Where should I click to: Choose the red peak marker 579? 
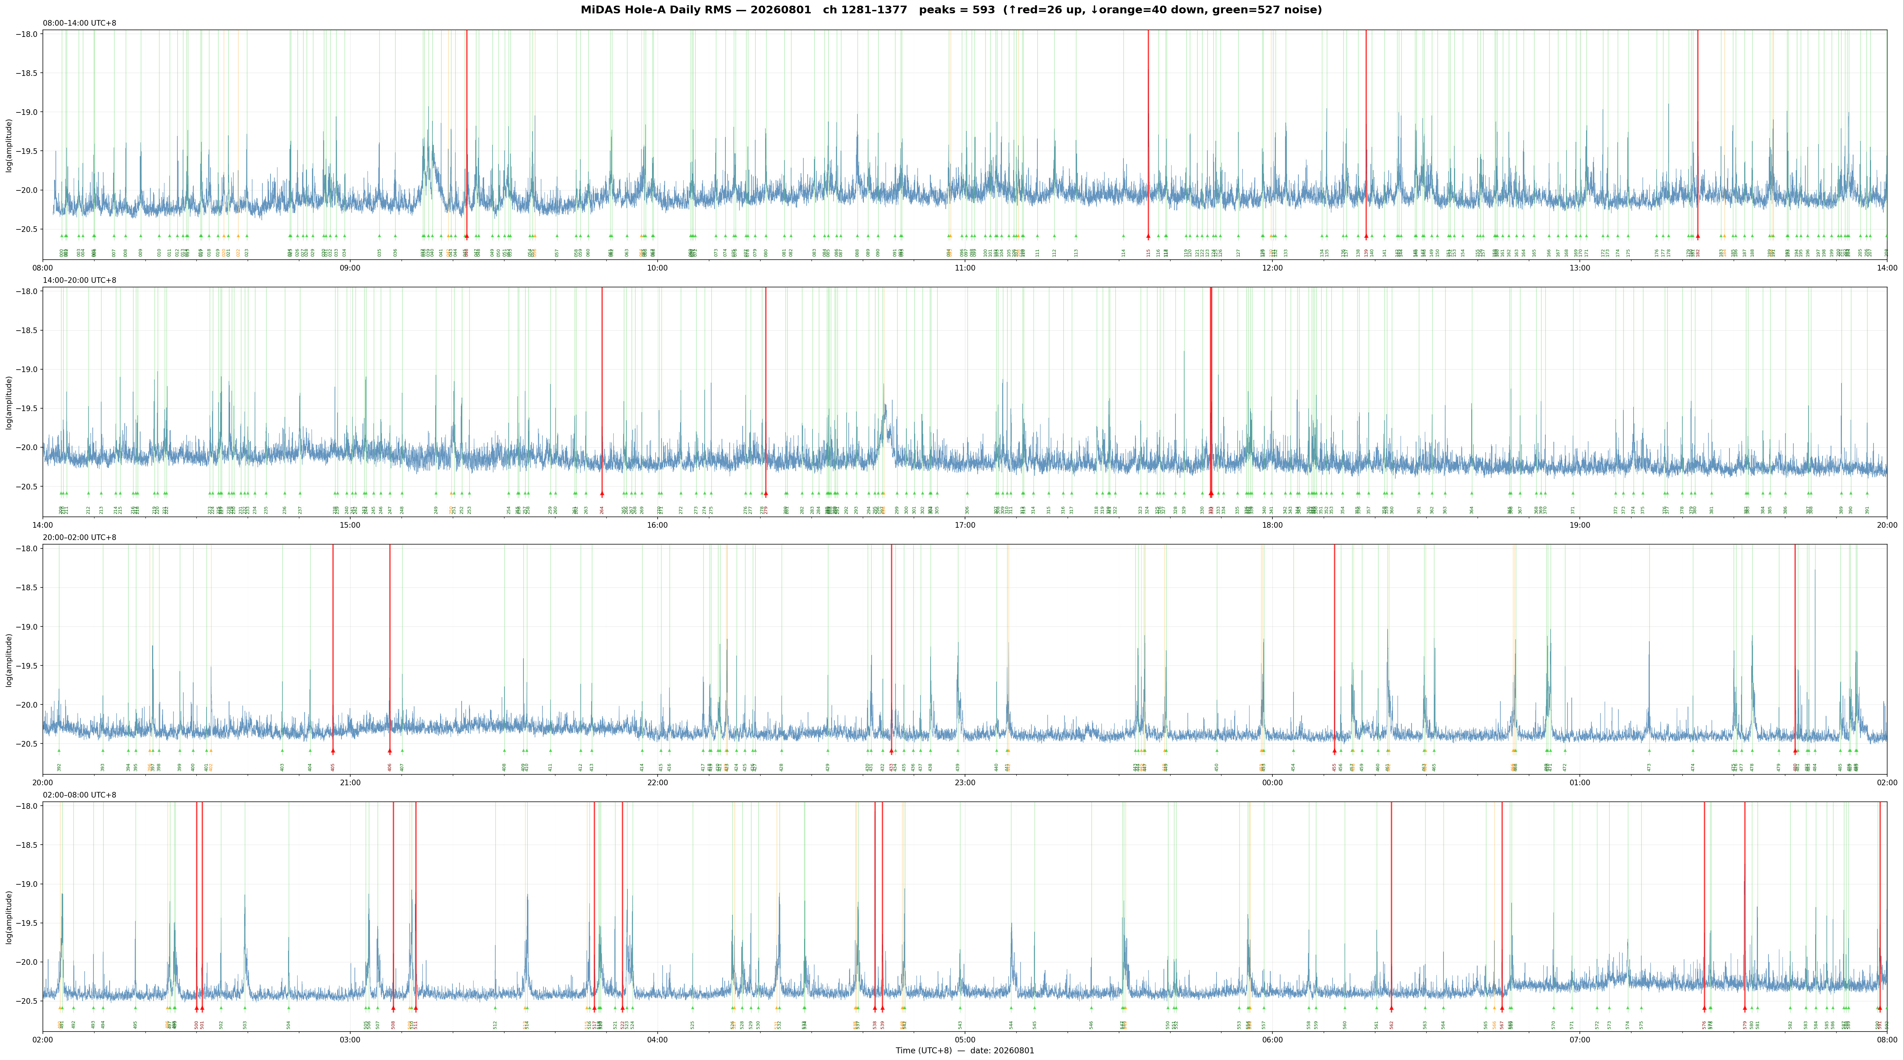tap(1745, 1008)
